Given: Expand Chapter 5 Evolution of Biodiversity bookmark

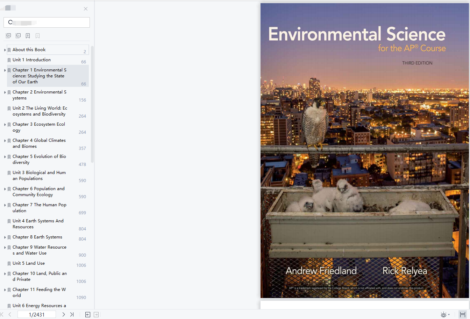Looking at the screenshot, I should coord(5,157).
